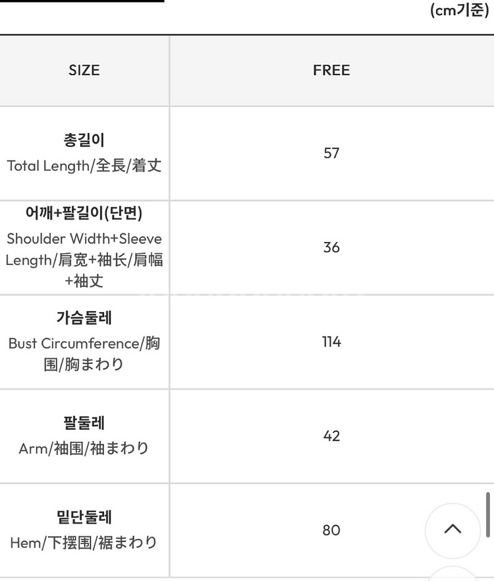Select the Bust Circumference value 114

331,342
